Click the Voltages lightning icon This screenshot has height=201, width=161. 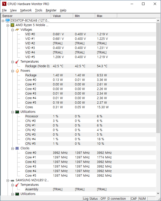point(17,30)
